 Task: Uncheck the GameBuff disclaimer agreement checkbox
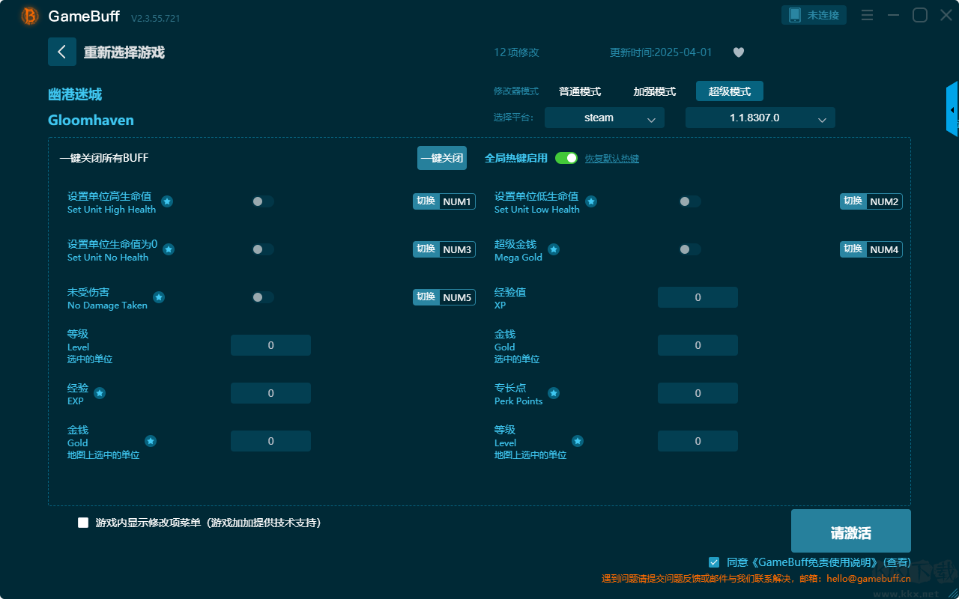click(x=714, y=562)
